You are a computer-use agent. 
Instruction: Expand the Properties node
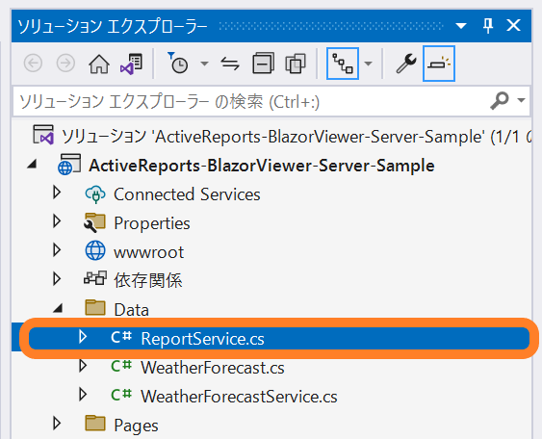[57, 221]
